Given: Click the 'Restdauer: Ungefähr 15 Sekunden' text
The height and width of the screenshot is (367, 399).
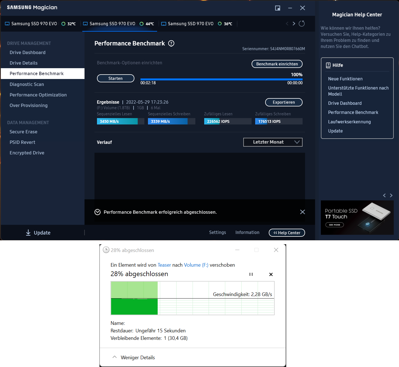Looking at the screenshot, I should pyautogui.click(x=148, y=331).
